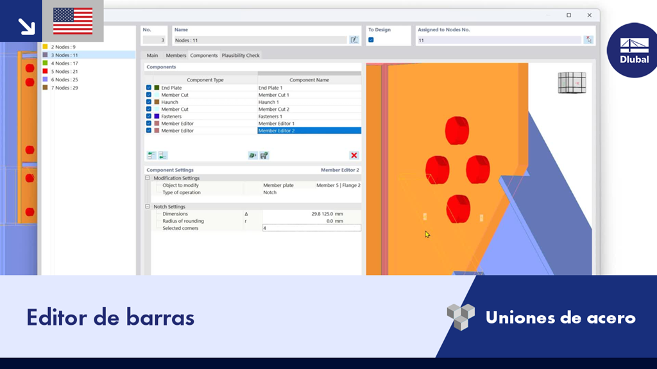Click the white arrow icon in top-left corner
The width and height of the screenshot is (657, 369).
(x=27, y=26)
